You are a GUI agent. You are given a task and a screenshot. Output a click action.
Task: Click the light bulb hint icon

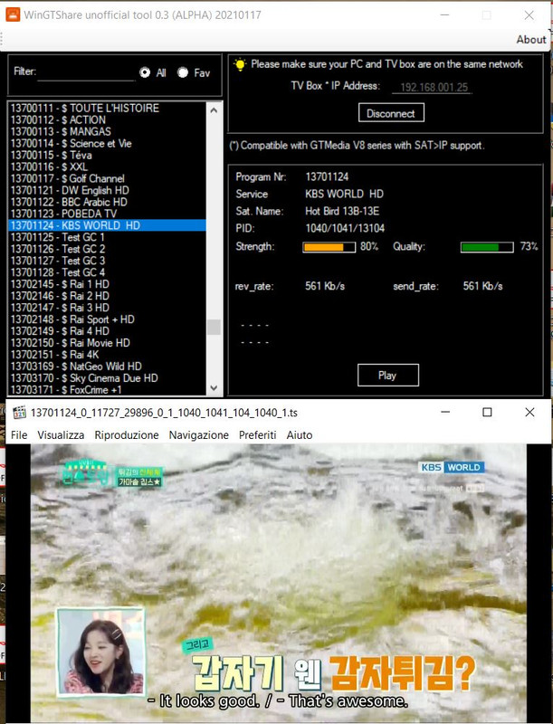click(240, 64)
